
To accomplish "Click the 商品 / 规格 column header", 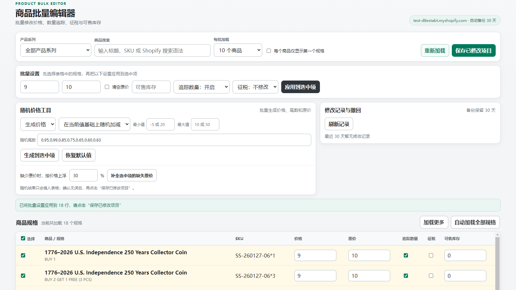I will tap(55, 239).
